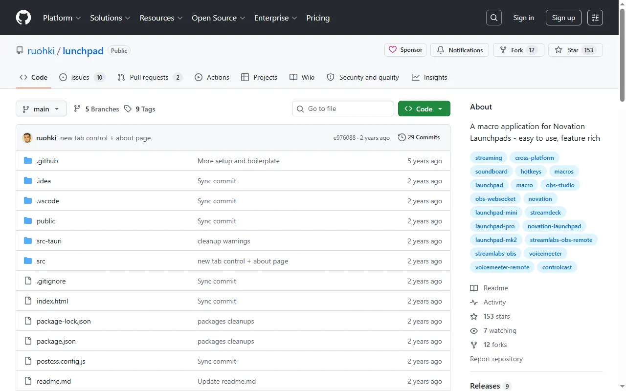Click the readme.md file icon
Viewport: 626px width, 391px height.
pos(28,381)
